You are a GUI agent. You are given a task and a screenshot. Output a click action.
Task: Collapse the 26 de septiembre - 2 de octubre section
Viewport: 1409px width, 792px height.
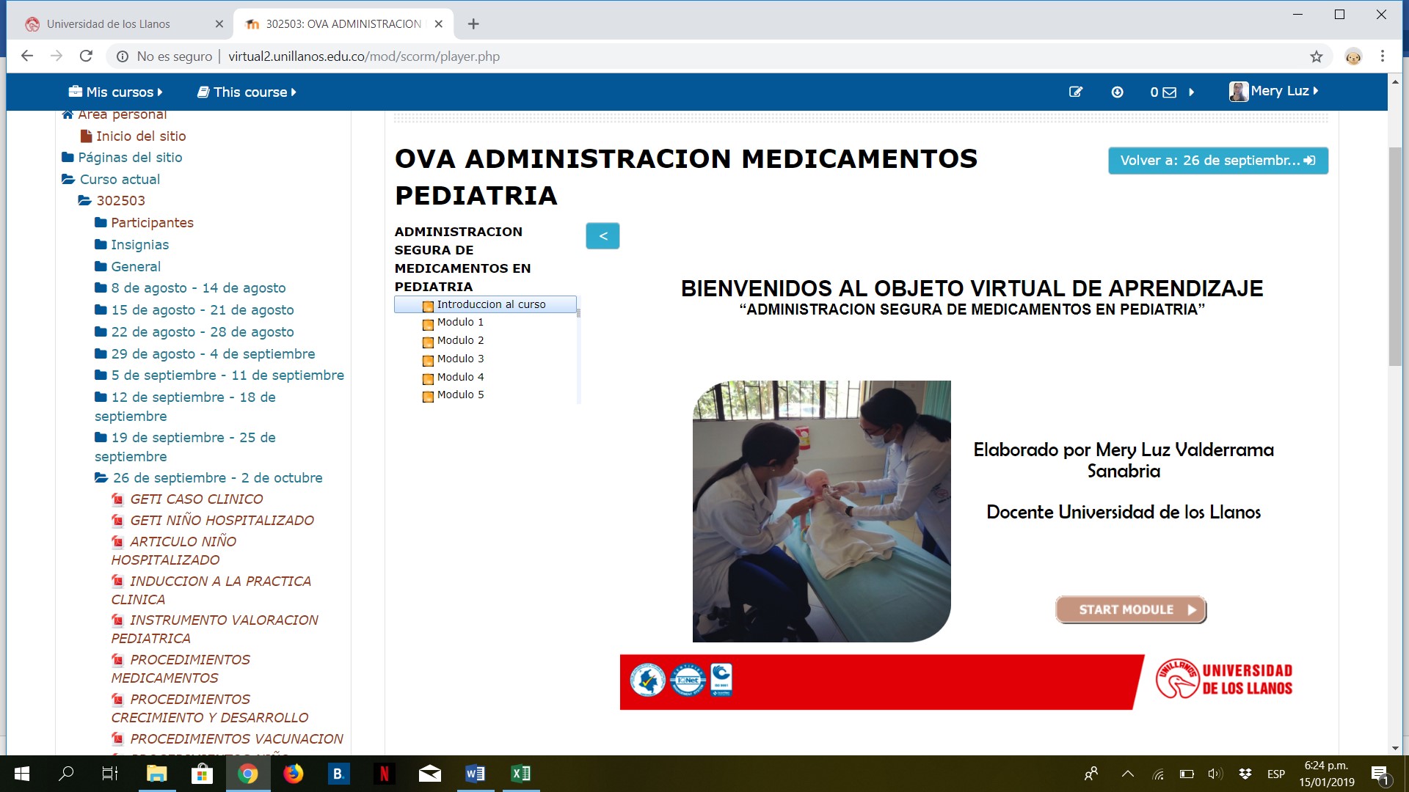point(100,477)
